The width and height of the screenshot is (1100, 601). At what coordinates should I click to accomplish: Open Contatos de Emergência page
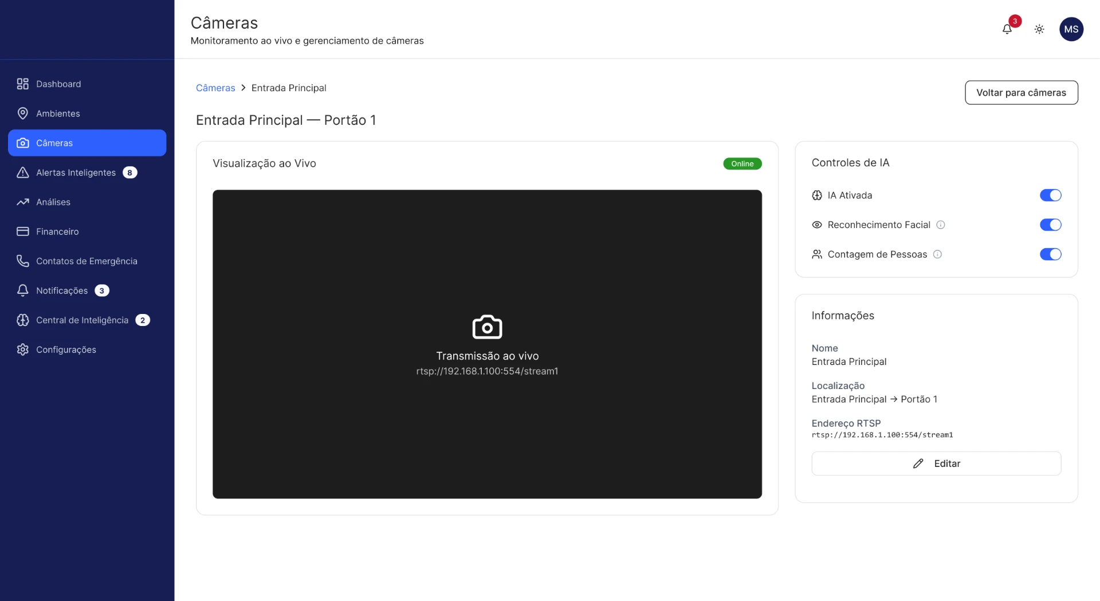[87, 261]
